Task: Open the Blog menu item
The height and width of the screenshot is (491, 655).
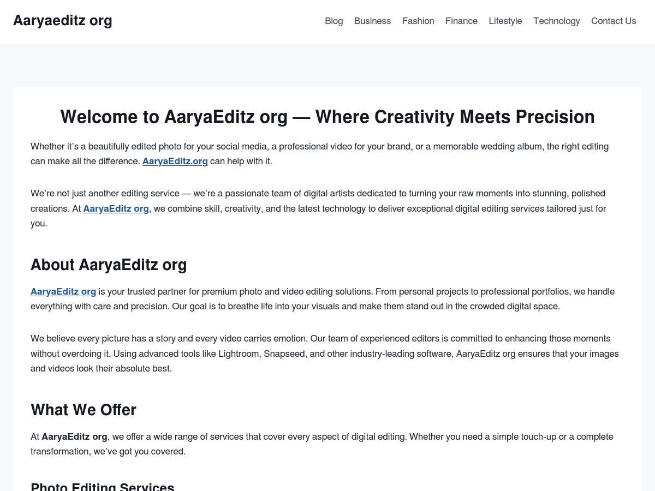Action: pos(334,21)
